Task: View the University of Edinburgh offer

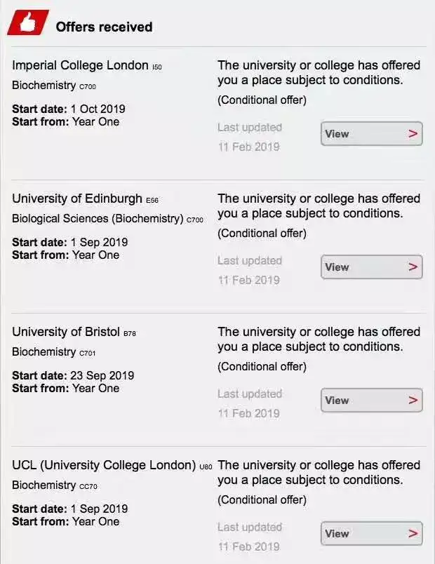Action: point(370,267)
